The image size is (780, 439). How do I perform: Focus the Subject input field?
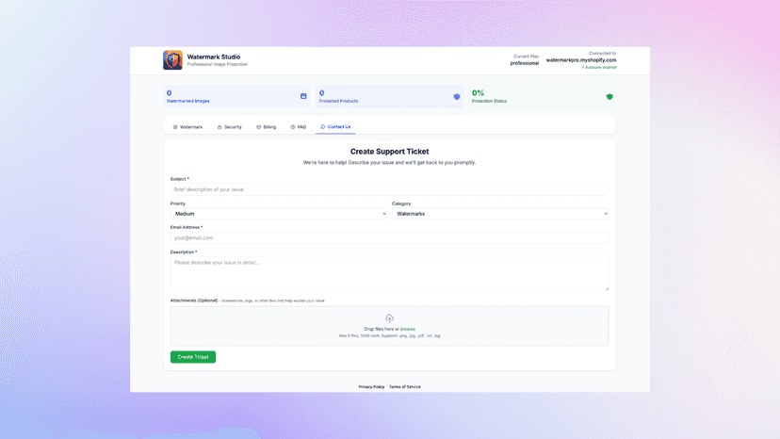coord(389,189)
